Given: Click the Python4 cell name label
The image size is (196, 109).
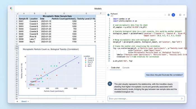Looking at the screenshot, I should tap(114, 14).
